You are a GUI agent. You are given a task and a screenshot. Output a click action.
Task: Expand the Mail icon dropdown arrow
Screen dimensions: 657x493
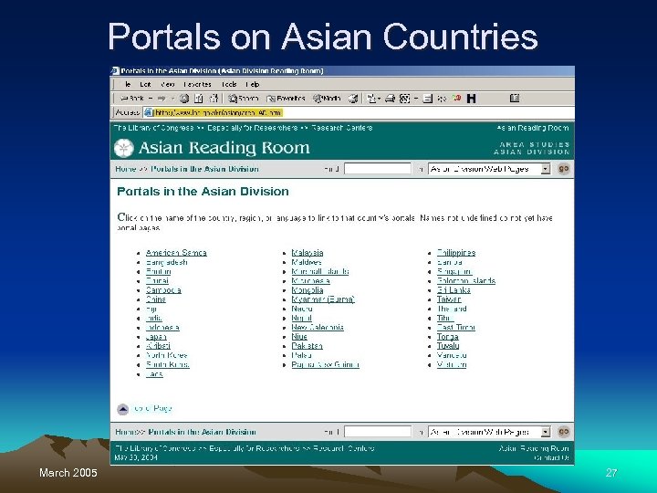coord(379,99)
